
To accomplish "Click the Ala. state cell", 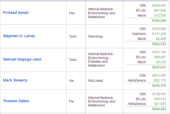I will tap(72, 81).
